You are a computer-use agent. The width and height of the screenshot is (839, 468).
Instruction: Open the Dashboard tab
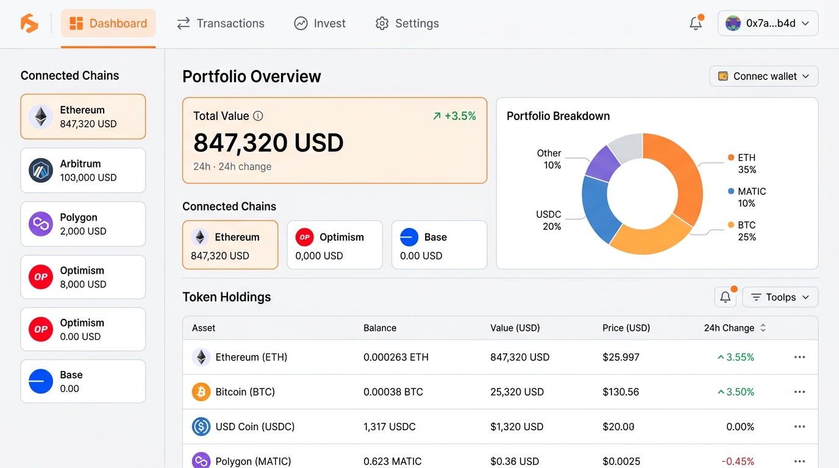(x=109, y=23)
